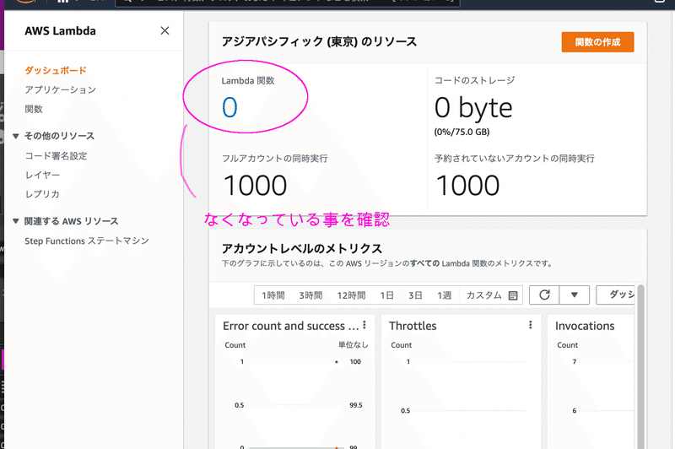
Task: Select the 1週 time range
Action: coord(445,295)
